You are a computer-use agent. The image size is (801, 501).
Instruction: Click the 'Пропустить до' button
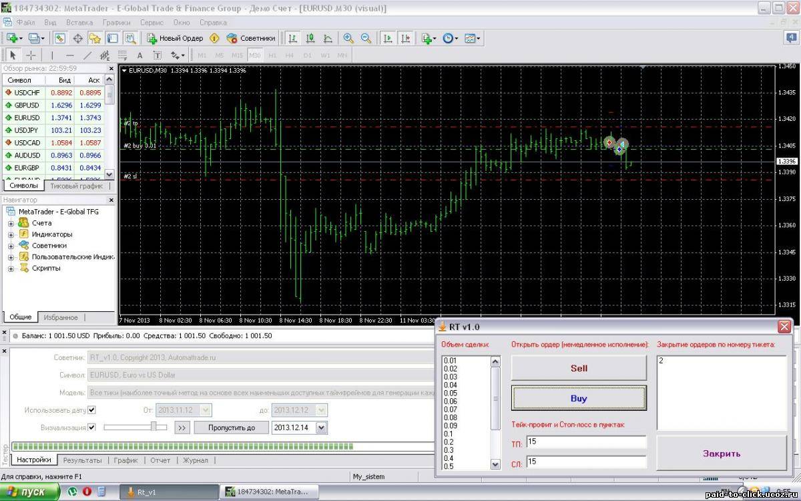(231, 428)
